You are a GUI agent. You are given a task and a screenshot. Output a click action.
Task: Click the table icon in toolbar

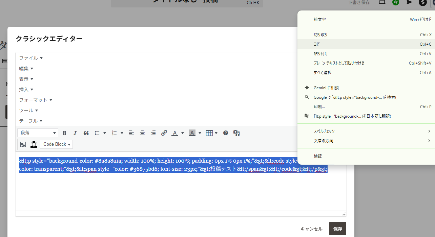point(209,133)
